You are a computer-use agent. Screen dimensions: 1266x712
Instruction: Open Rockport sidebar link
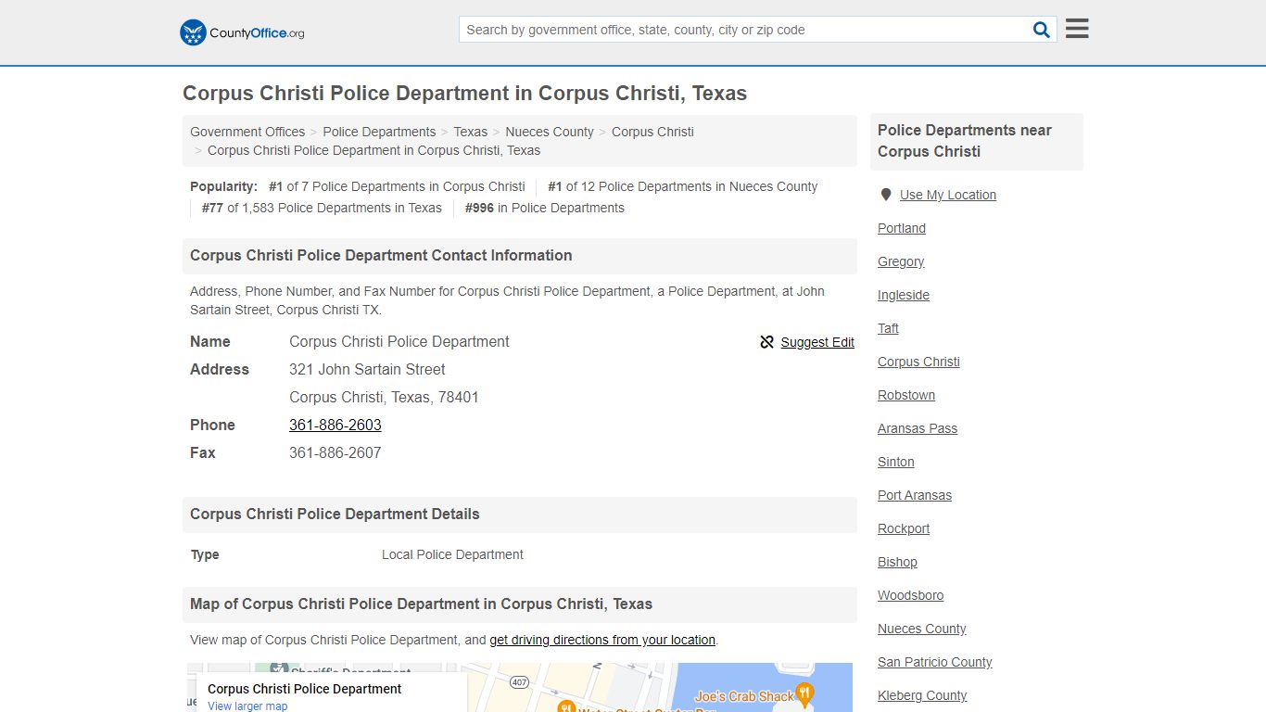(904, 528)
